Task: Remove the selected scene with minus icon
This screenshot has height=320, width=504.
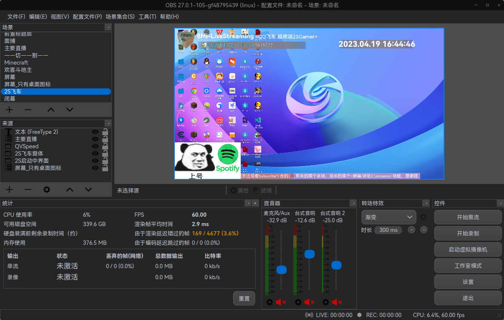Action: pyautogui.click(x=28, y=110)
